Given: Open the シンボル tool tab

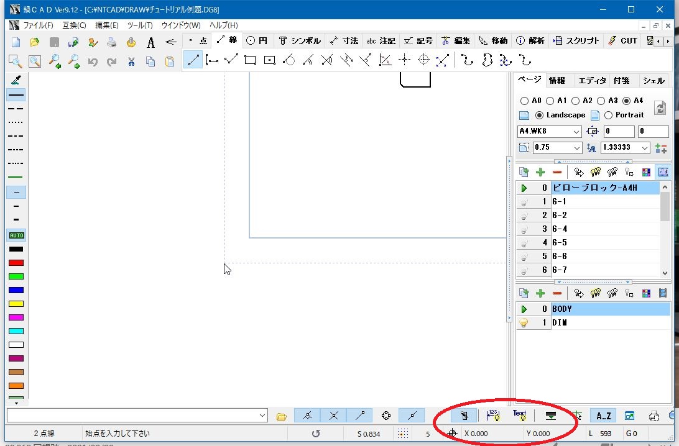Looking at the screenshot, I should (x=300, y=40).
